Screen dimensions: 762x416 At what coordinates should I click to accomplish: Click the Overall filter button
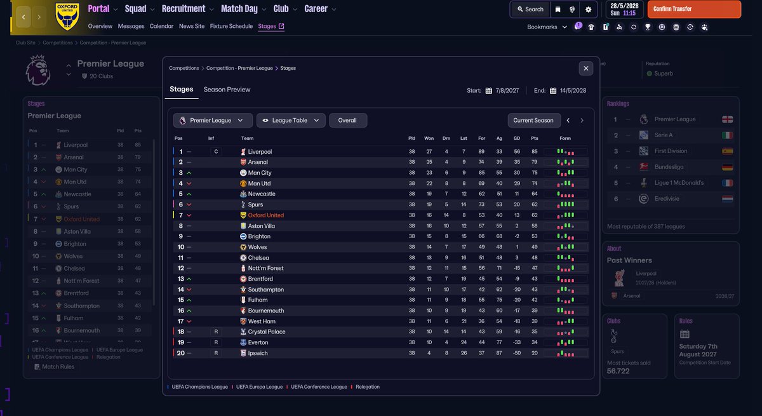[347, 121]
